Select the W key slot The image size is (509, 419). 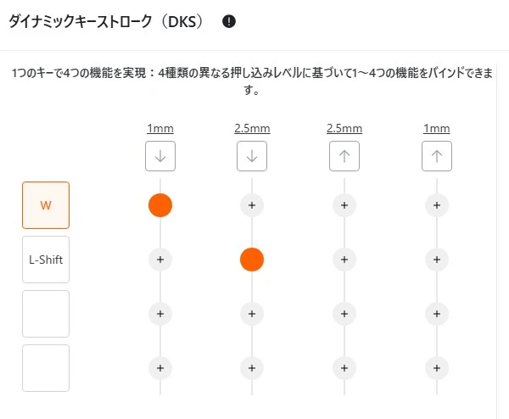coord(46,205)
